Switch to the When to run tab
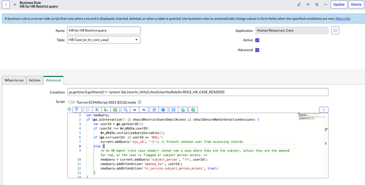 coord(14,80)
